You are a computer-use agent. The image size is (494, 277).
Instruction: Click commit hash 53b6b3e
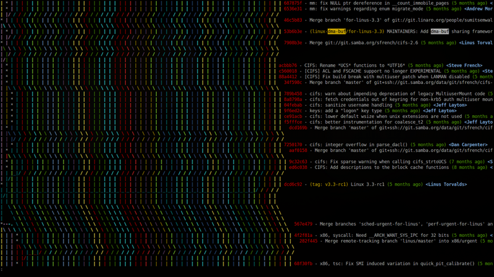pos(293,31)
